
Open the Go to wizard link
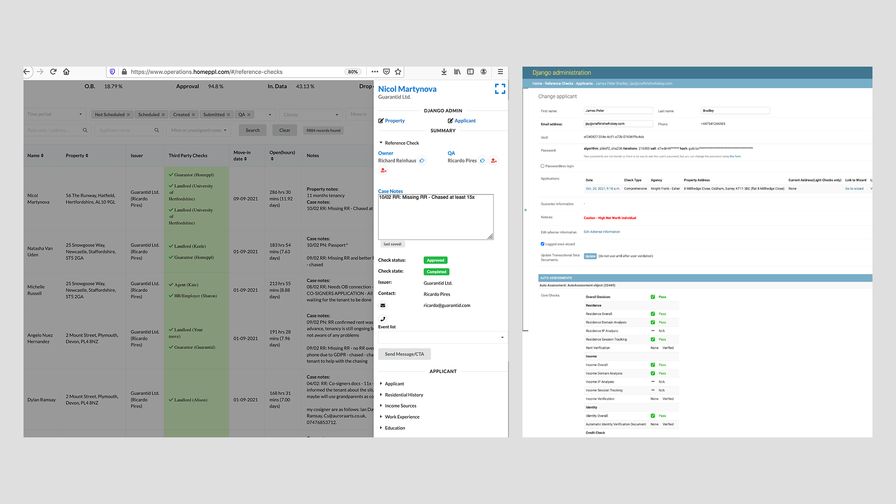[854, 189]
